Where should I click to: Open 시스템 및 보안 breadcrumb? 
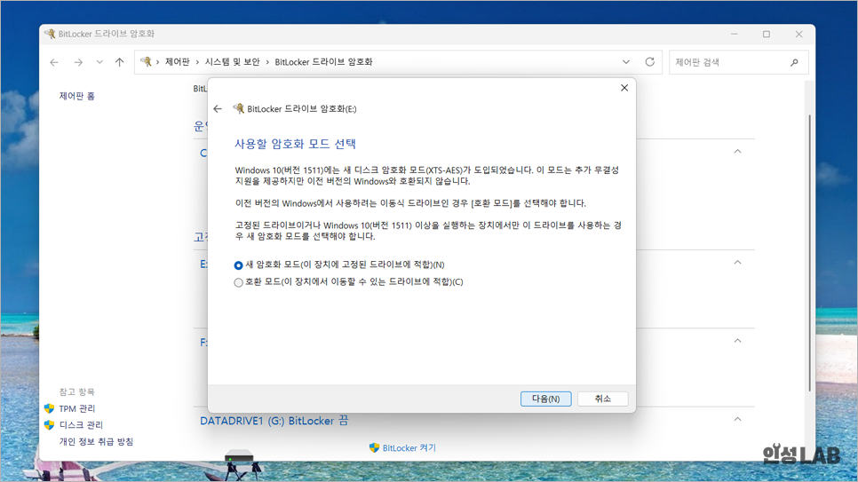point(232,62)
